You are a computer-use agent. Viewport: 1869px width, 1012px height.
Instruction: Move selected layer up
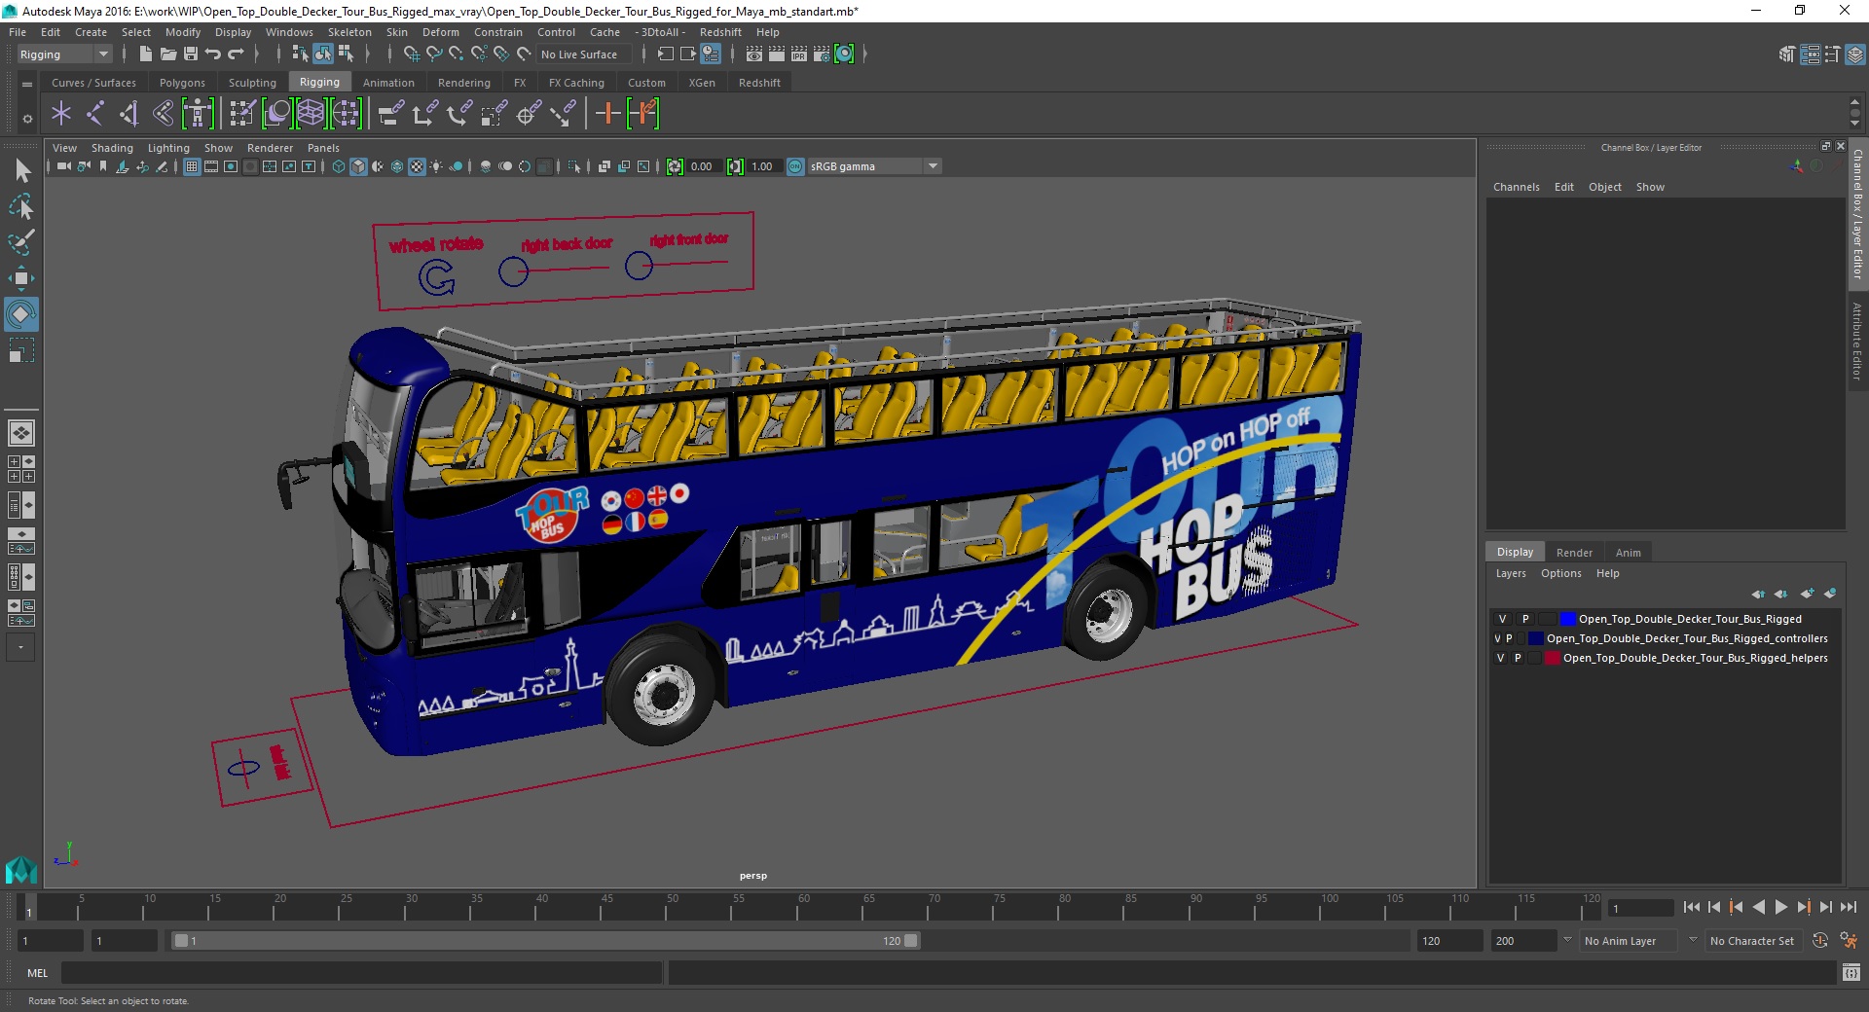coord(1758,594)
